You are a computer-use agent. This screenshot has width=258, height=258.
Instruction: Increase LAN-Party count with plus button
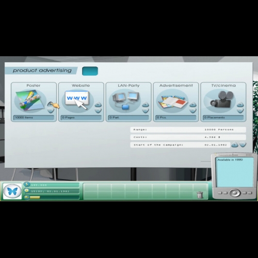tap(146, 104)
